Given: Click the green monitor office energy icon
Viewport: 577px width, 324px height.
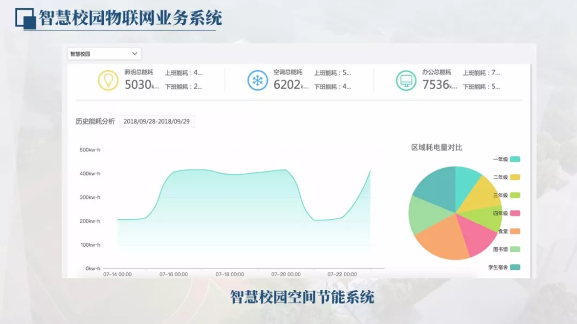Looking at the screenshot, I should (x=406, y=81).
